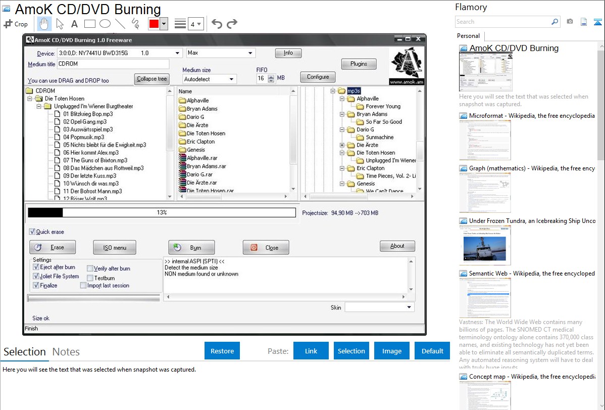Click the Eric Clapton folder icon in Name list
Viewport: 605px width, 410px height.
pos(182,142)
